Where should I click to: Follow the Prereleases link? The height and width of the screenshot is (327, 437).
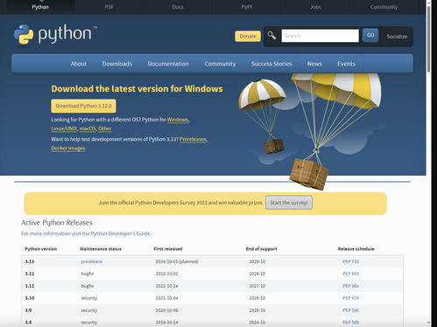(193, 139)
